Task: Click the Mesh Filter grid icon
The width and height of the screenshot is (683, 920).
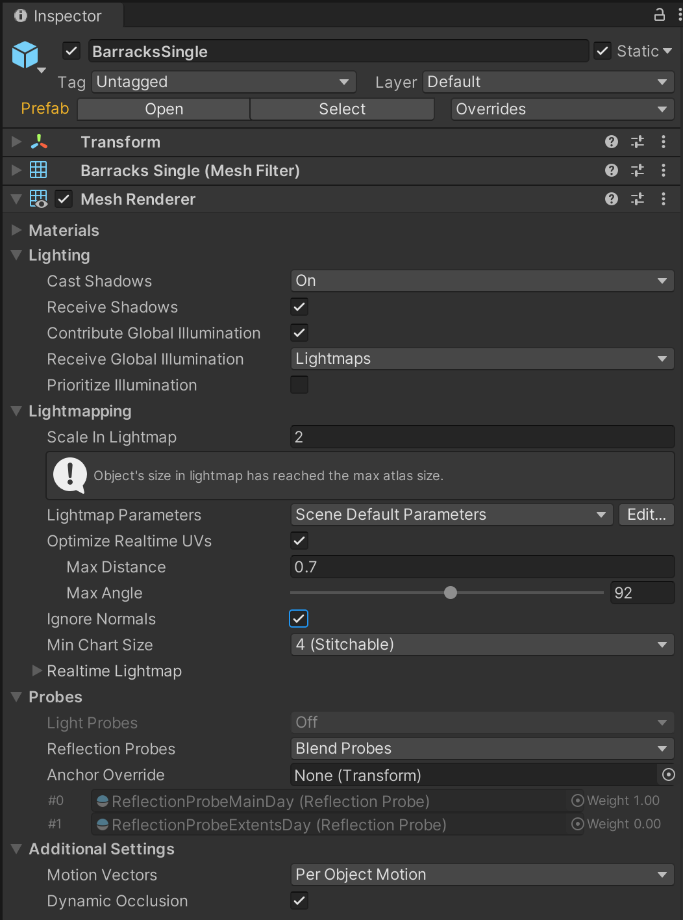Action: coord(38,170)
